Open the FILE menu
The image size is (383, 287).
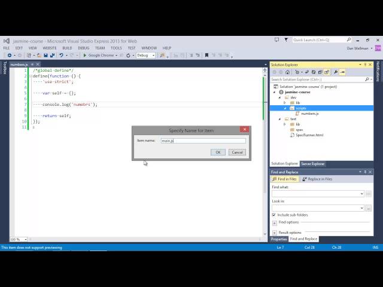(x=7, y=48)
